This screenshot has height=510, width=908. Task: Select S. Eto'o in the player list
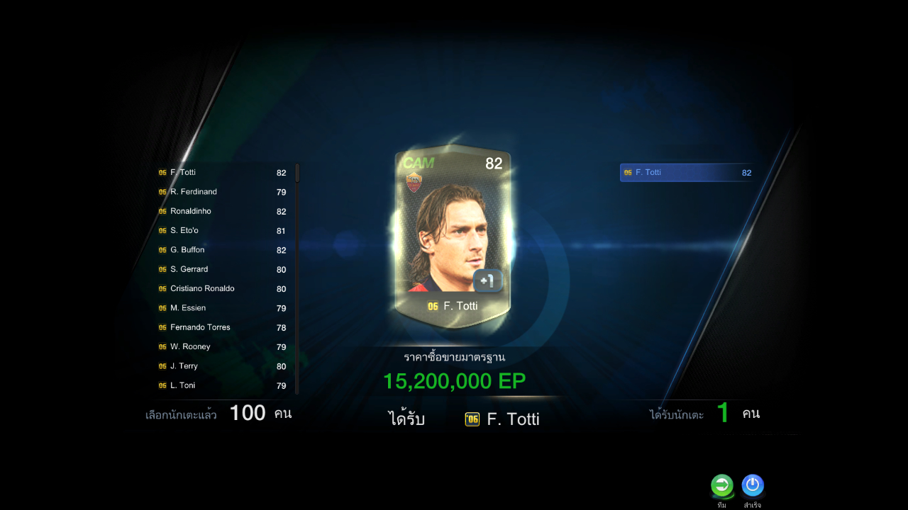click(x=223, y=230)
